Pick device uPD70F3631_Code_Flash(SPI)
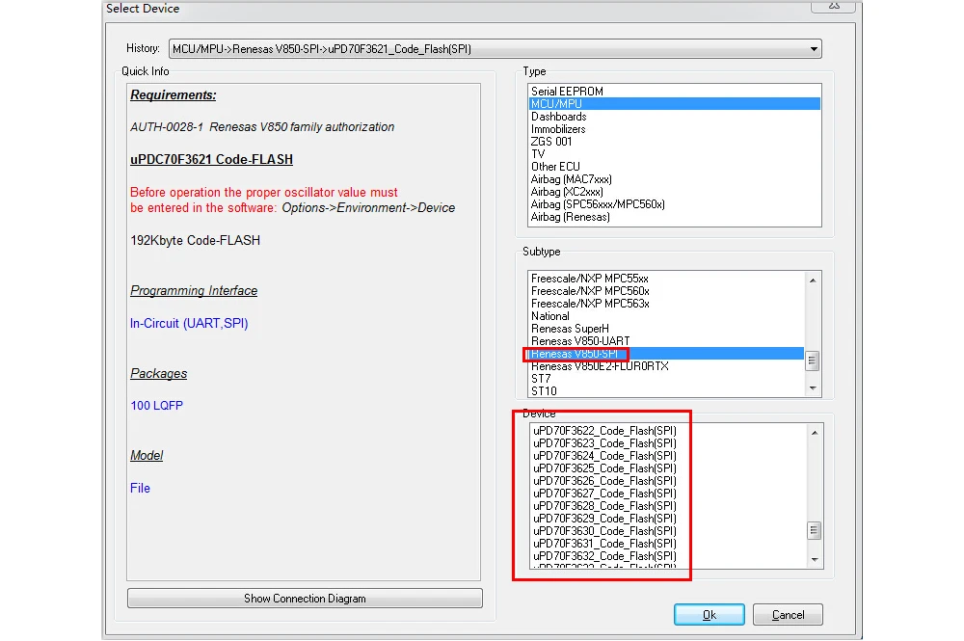The image size is (964, 641). (x=604, y=544)
